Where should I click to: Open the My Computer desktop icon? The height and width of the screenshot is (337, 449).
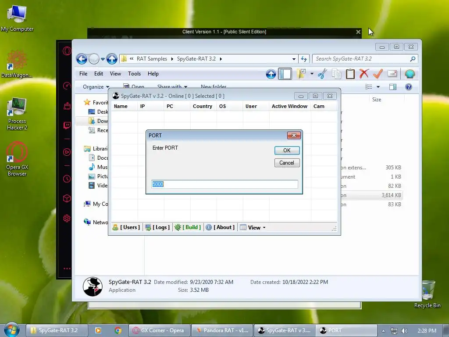tap(17, 18)
